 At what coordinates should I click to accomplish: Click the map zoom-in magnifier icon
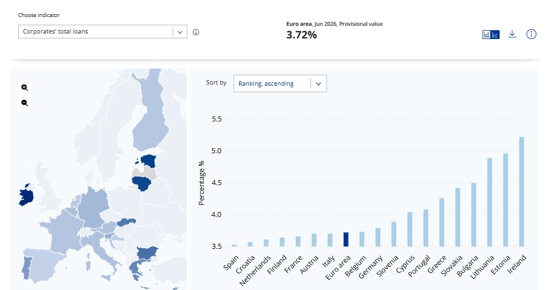click(24, 87)
